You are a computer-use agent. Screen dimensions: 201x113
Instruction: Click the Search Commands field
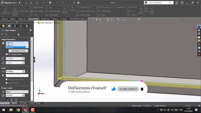pos(159,3)
